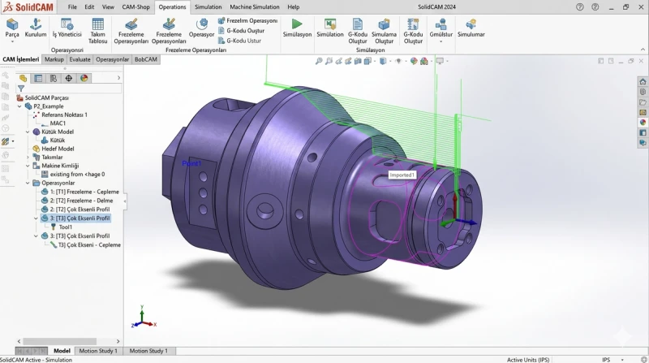
Task: Click the tree horizontal scrollbar
Action: tap(59, 341)
